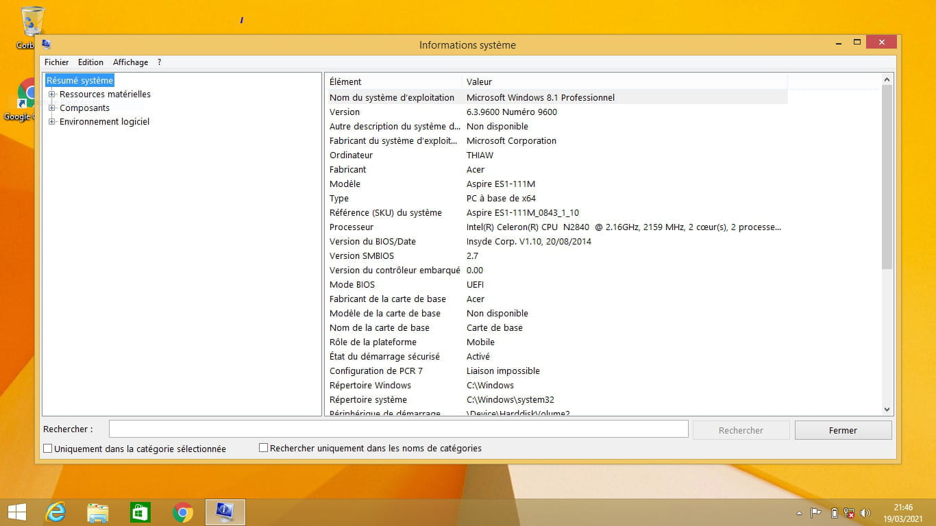Click the vertical scrollbar thumb
The image size is (936, 526).
tap(887, 177)
